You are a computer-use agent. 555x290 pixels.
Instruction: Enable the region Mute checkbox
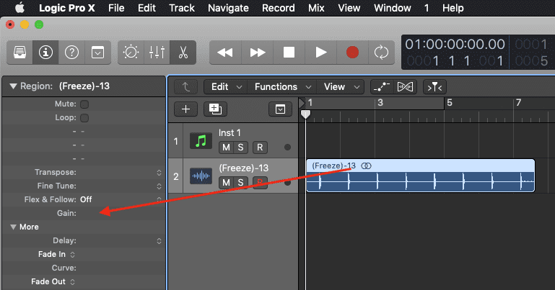point(84,104)
